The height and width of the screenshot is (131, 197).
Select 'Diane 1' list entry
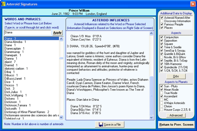[31, 45]
